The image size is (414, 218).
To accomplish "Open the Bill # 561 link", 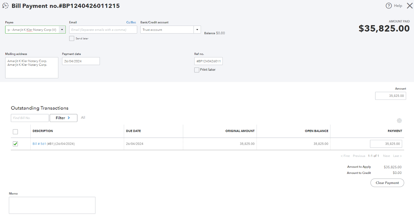I will [x=39, y=144].
